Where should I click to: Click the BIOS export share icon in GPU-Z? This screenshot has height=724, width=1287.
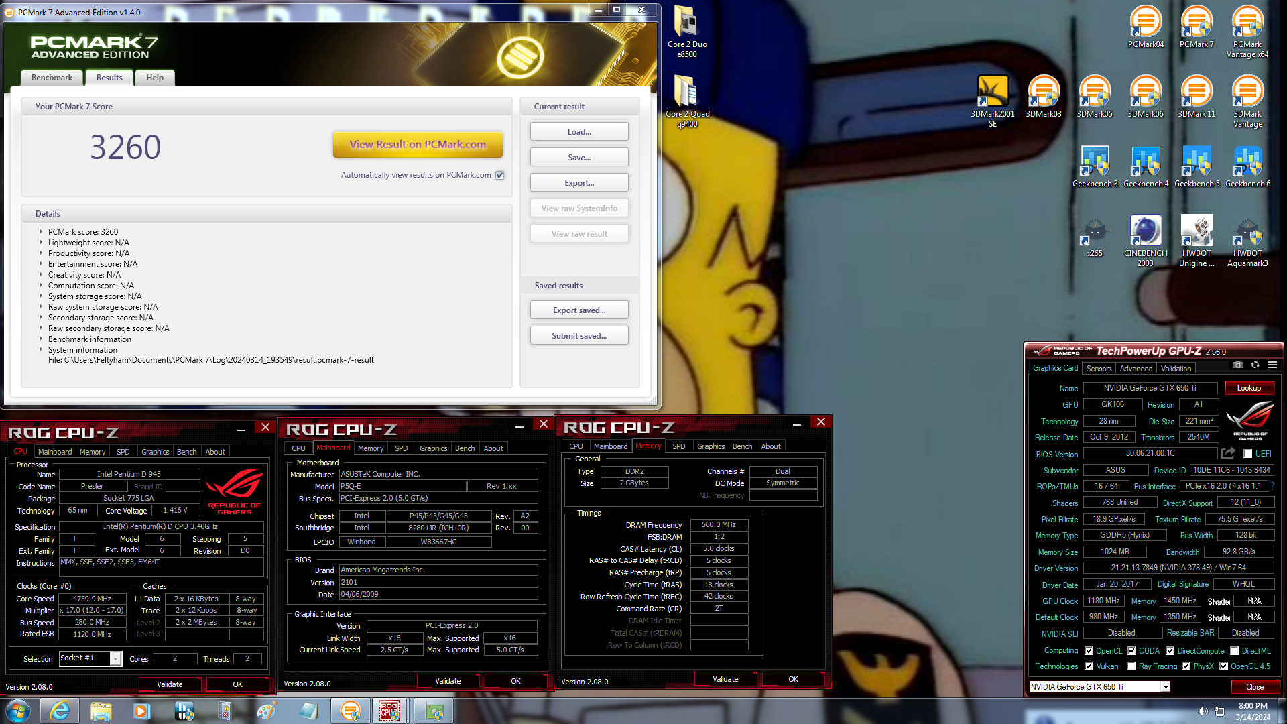pyautogui.click(x=1228, y=453)
